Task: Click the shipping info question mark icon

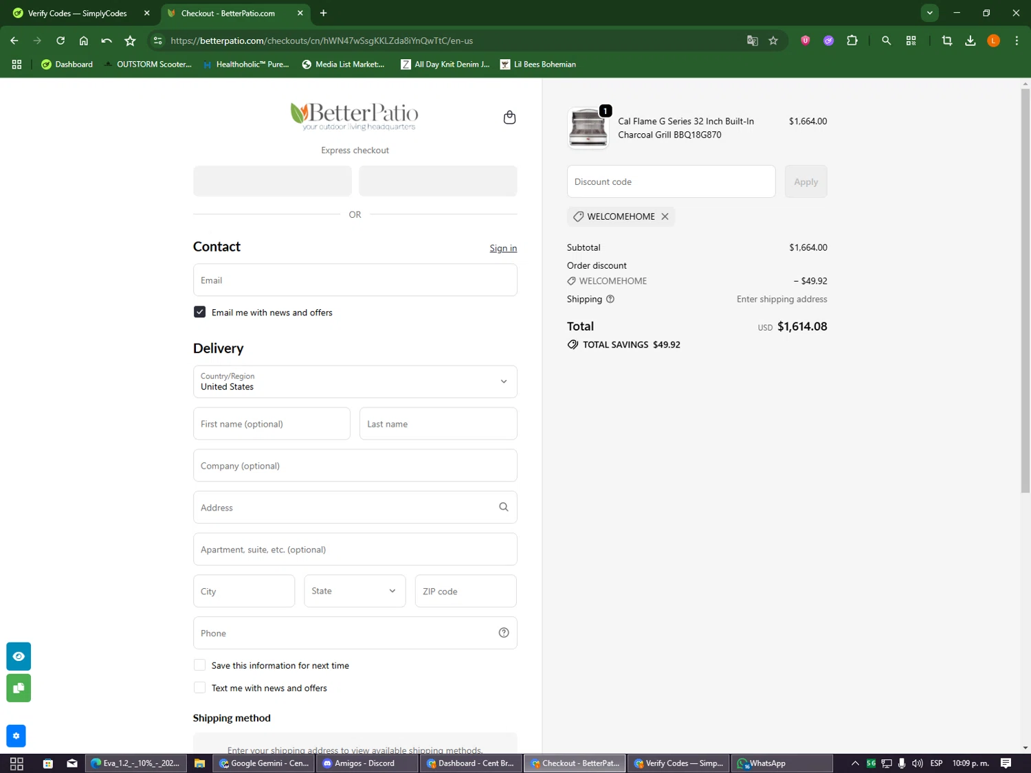Action: (x=610, y=299)
